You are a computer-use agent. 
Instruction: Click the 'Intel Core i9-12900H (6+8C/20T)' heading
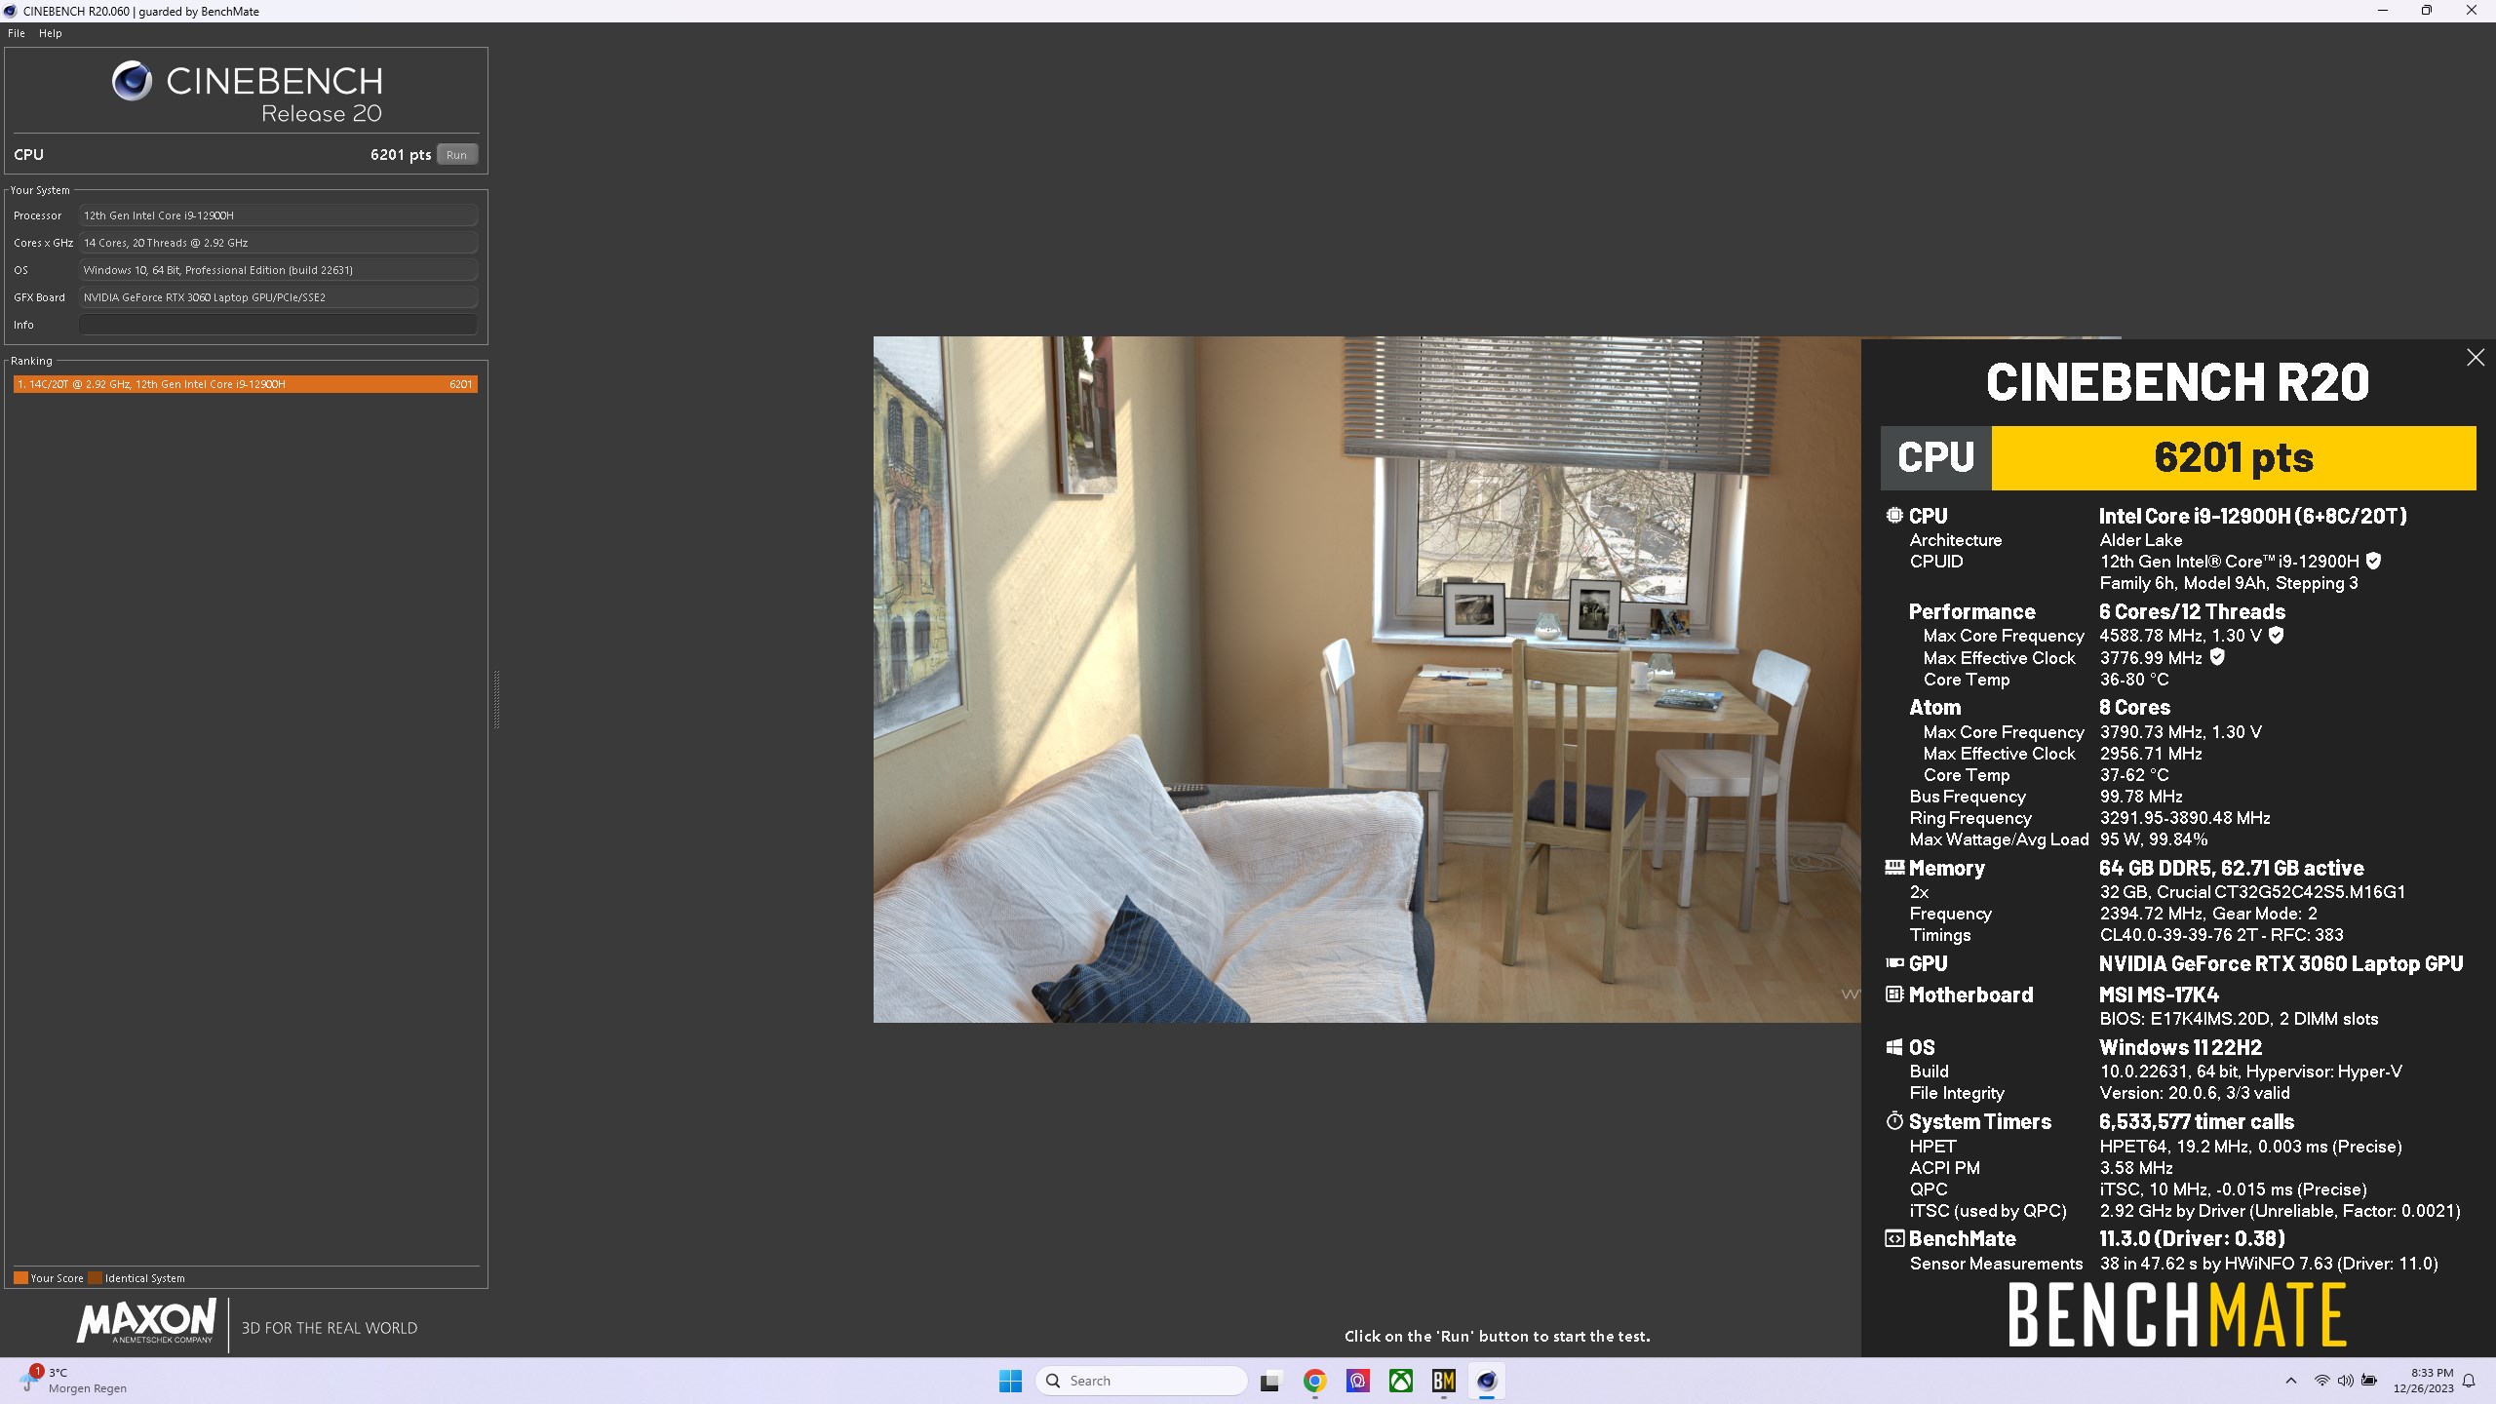(2252, 516)
